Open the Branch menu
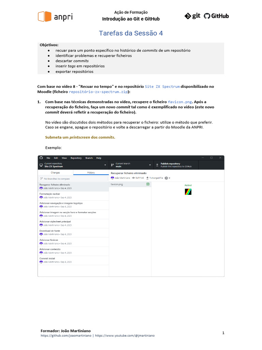262x350 pixels. pos(89,158)
